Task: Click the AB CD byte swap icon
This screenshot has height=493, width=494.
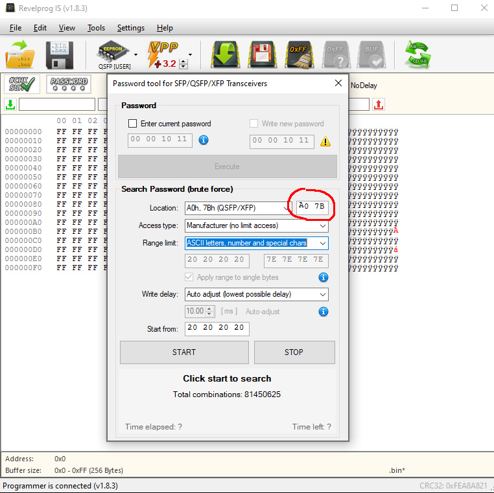Action: tap(418, 54)
